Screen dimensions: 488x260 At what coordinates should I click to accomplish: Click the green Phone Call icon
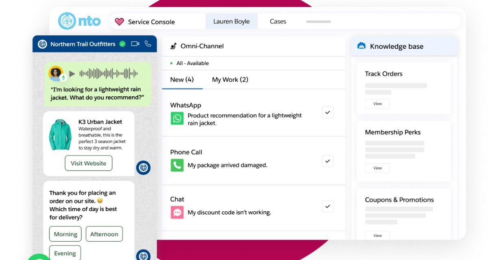click(177, 165)
